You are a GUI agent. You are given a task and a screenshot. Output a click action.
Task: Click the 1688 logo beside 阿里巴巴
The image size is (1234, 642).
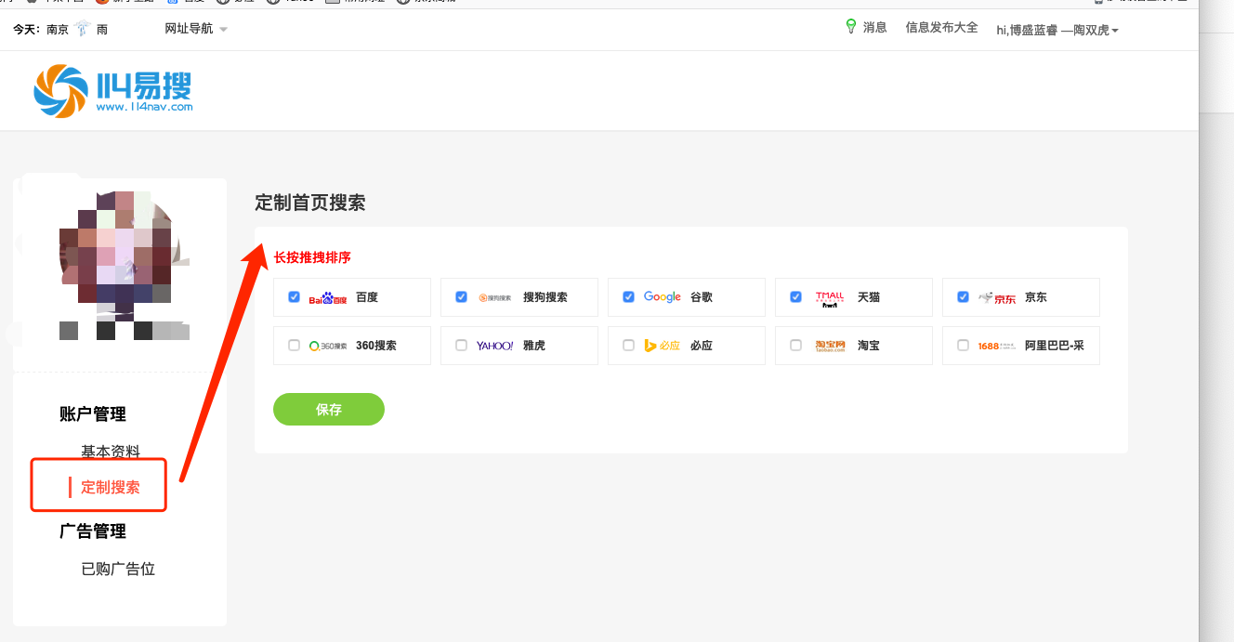(997, 346)
